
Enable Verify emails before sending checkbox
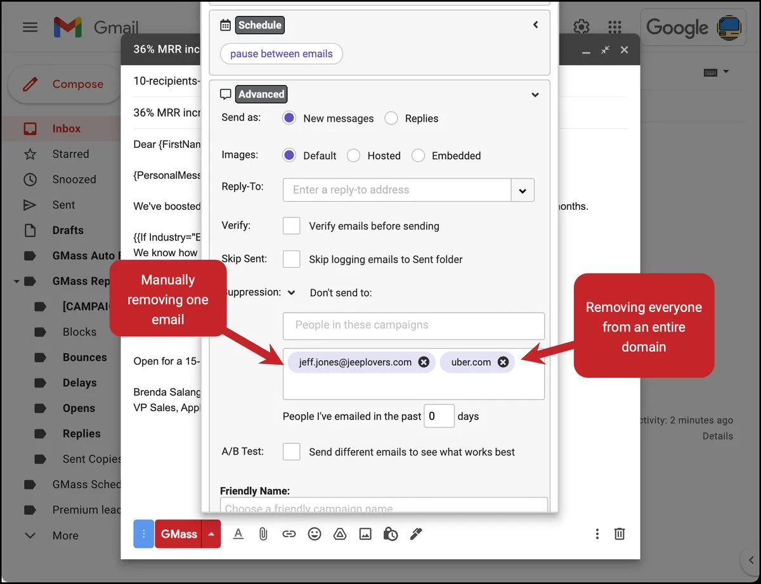click(292, 226)
